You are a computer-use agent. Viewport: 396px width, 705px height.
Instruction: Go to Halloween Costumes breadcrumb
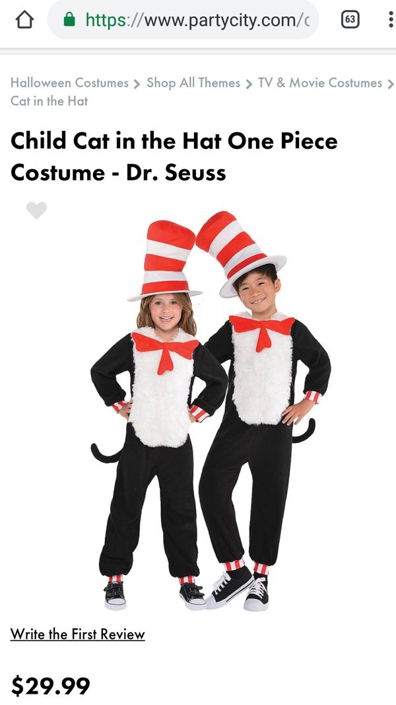[69, 83]
